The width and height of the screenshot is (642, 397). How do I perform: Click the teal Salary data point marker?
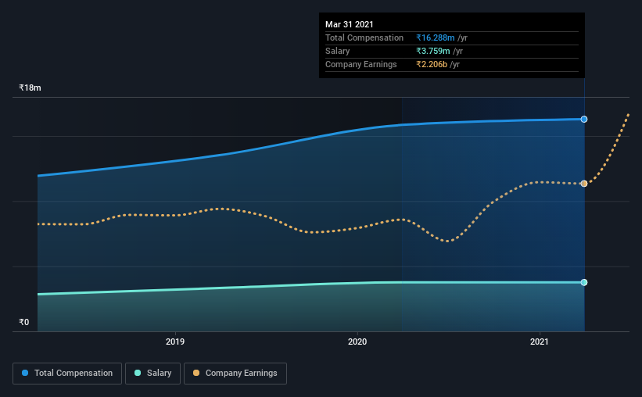[584, 282]
